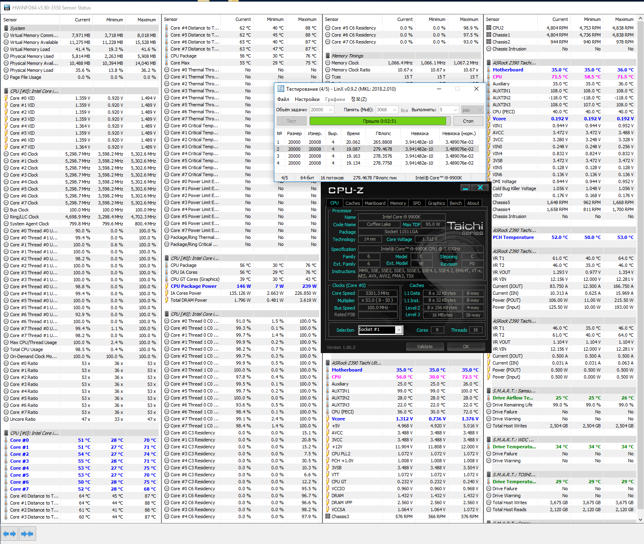Click the "16 потоков" entry in LinX status bar
644x544 pixels.
[x=332, y=178]
